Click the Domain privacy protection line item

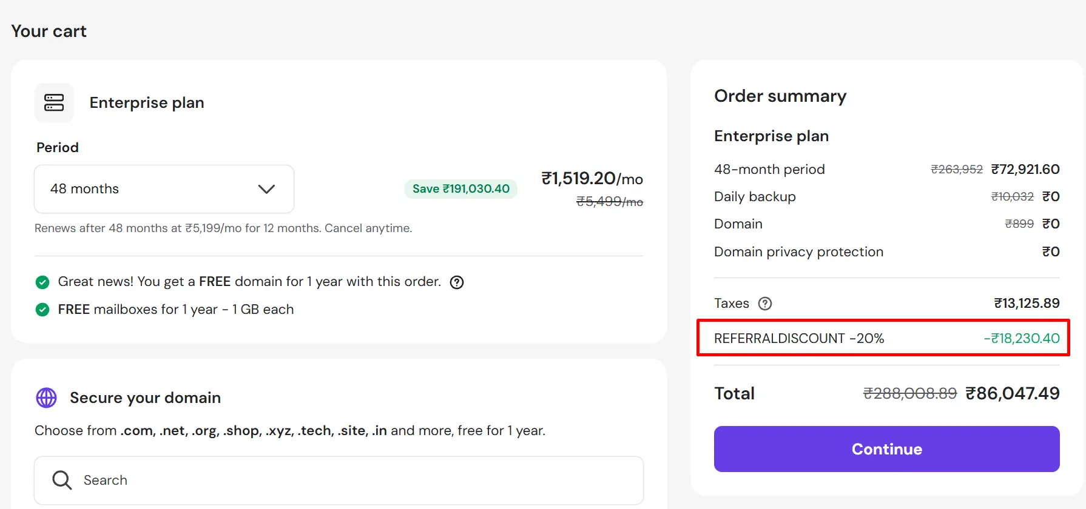click(886, 251)
